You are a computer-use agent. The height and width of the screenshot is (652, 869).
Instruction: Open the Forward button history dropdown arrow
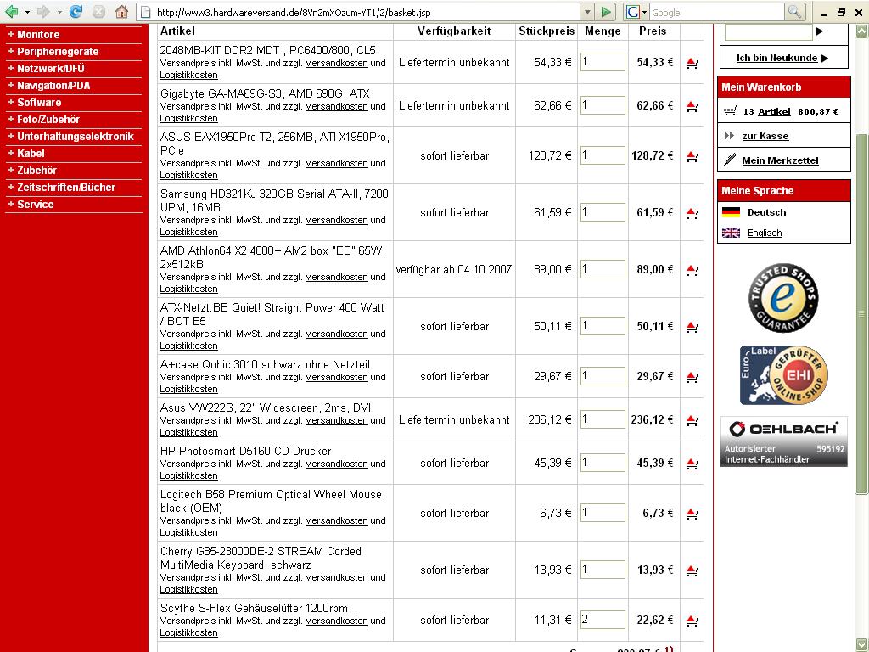coord(59,12)
